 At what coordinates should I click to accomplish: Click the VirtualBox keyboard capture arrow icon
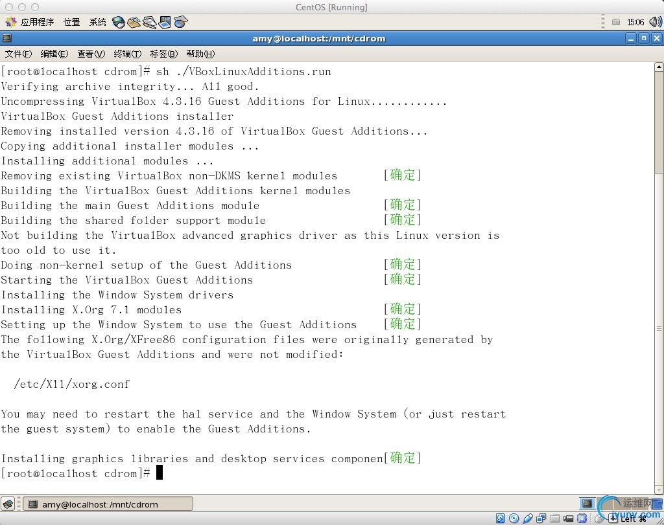coord(613,519)
